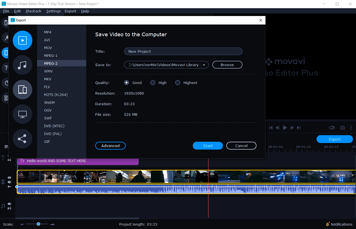Open the TV export category icon
356x229 pixels.
(x=23, y=114)
